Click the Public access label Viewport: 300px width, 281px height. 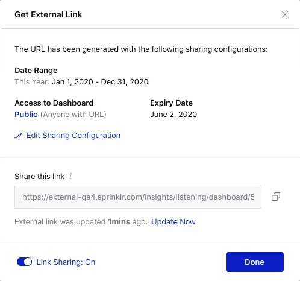click(26, 114)
